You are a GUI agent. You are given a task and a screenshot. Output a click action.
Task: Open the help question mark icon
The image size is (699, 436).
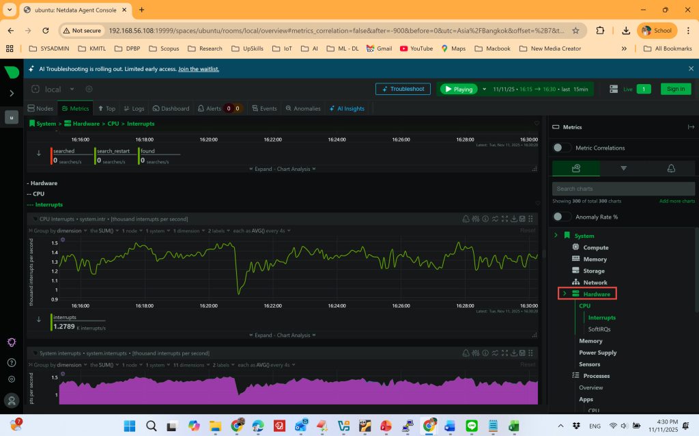[x=12, y=362]
